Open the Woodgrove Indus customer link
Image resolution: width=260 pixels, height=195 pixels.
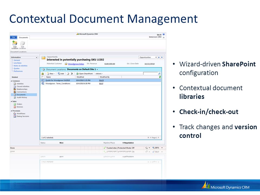pos(76,64)
